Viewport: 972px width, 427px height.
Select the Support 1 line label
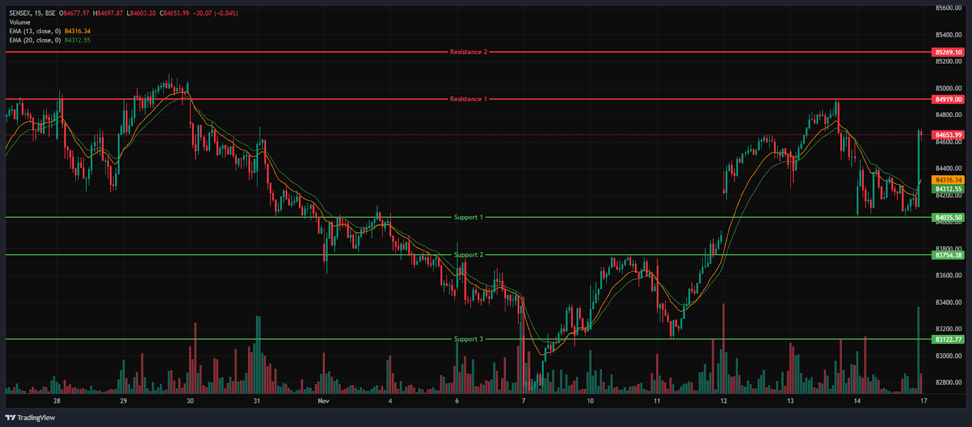click(x=468, y=217)
